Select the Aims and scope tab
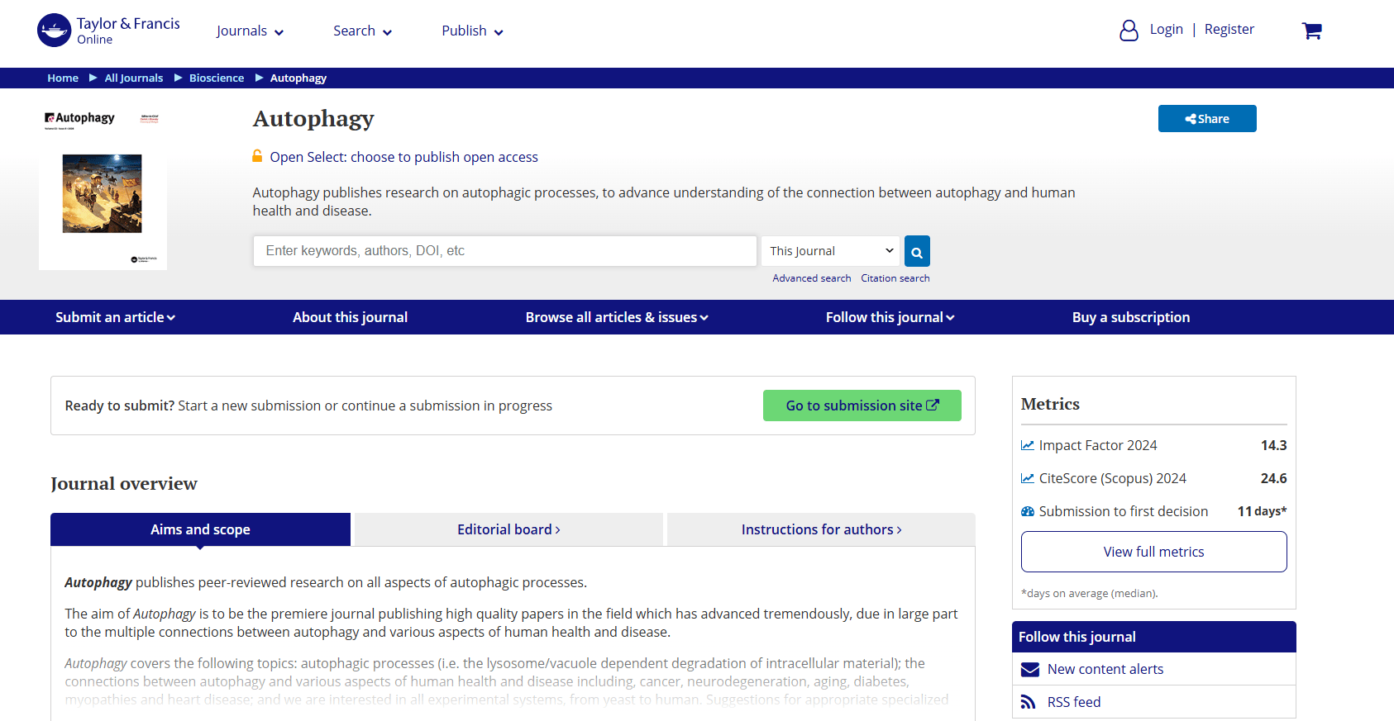 200,529
